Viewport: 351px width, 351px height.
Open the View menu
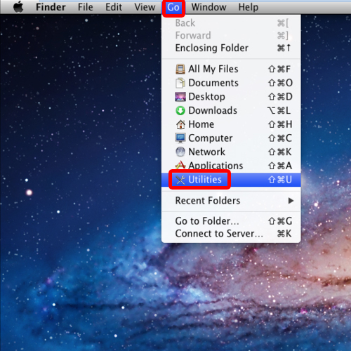(145, 7)
